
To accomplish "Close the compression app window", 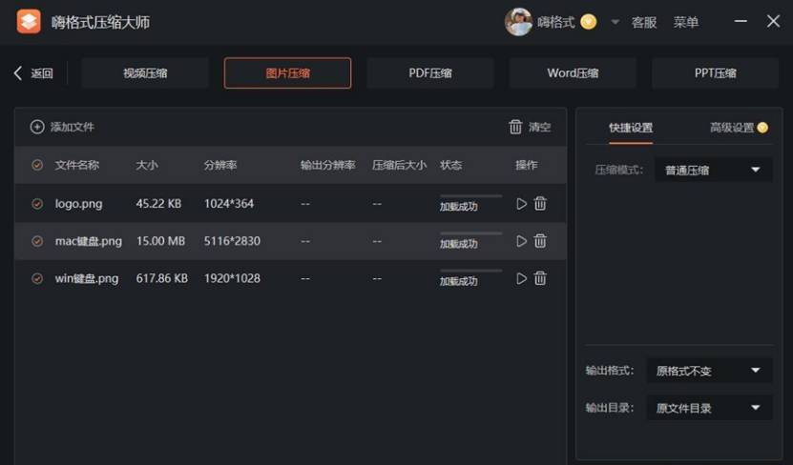I will tap(773, 21).
